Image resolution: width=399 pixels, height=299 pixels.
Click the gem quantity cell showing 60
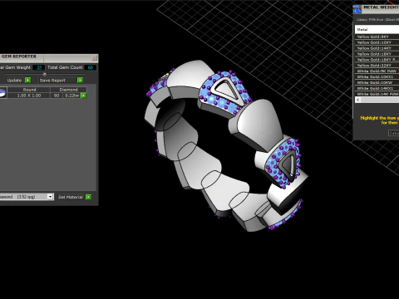(x=57, y=96)
